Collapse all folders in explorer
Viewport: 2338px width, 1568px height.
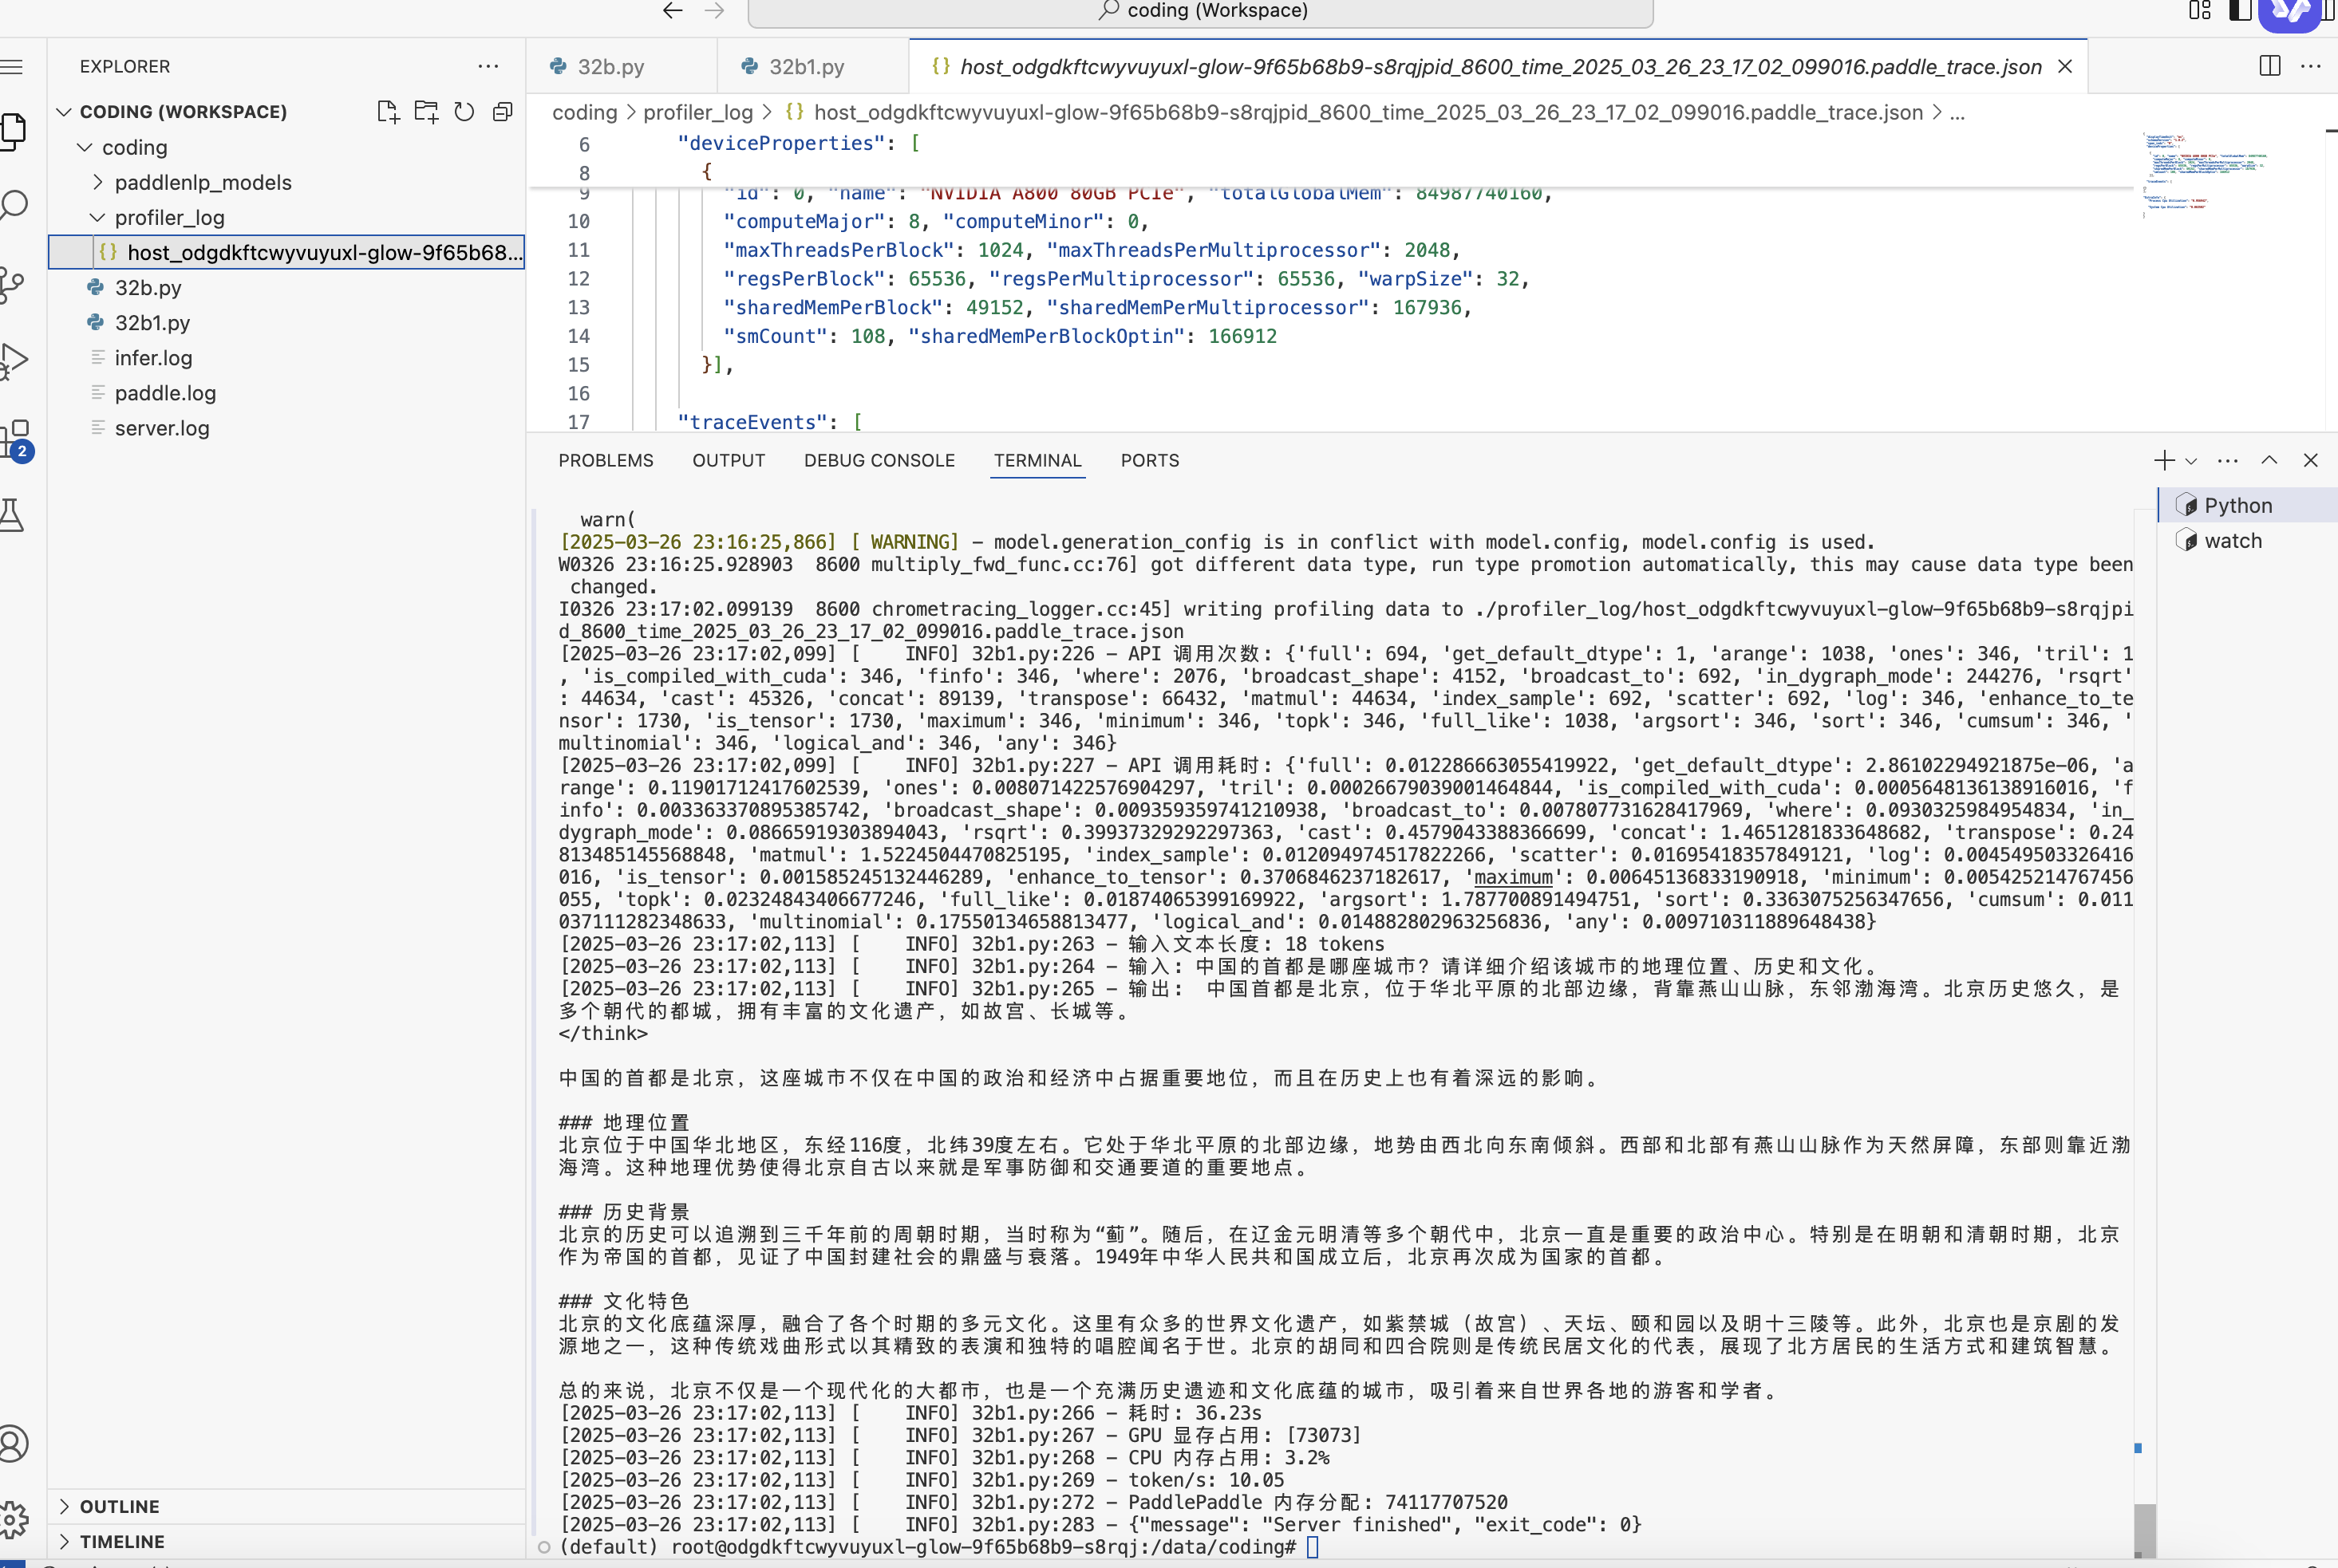502,111
